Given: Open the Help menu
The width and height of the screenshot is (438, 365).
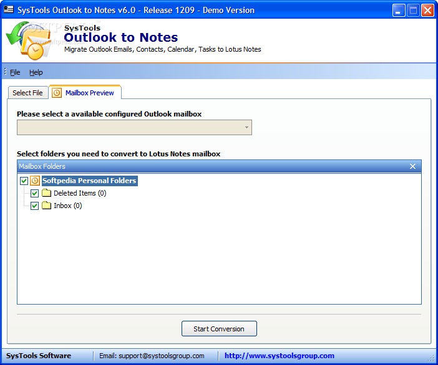Looking at the screenshot, I should (36, 72).
